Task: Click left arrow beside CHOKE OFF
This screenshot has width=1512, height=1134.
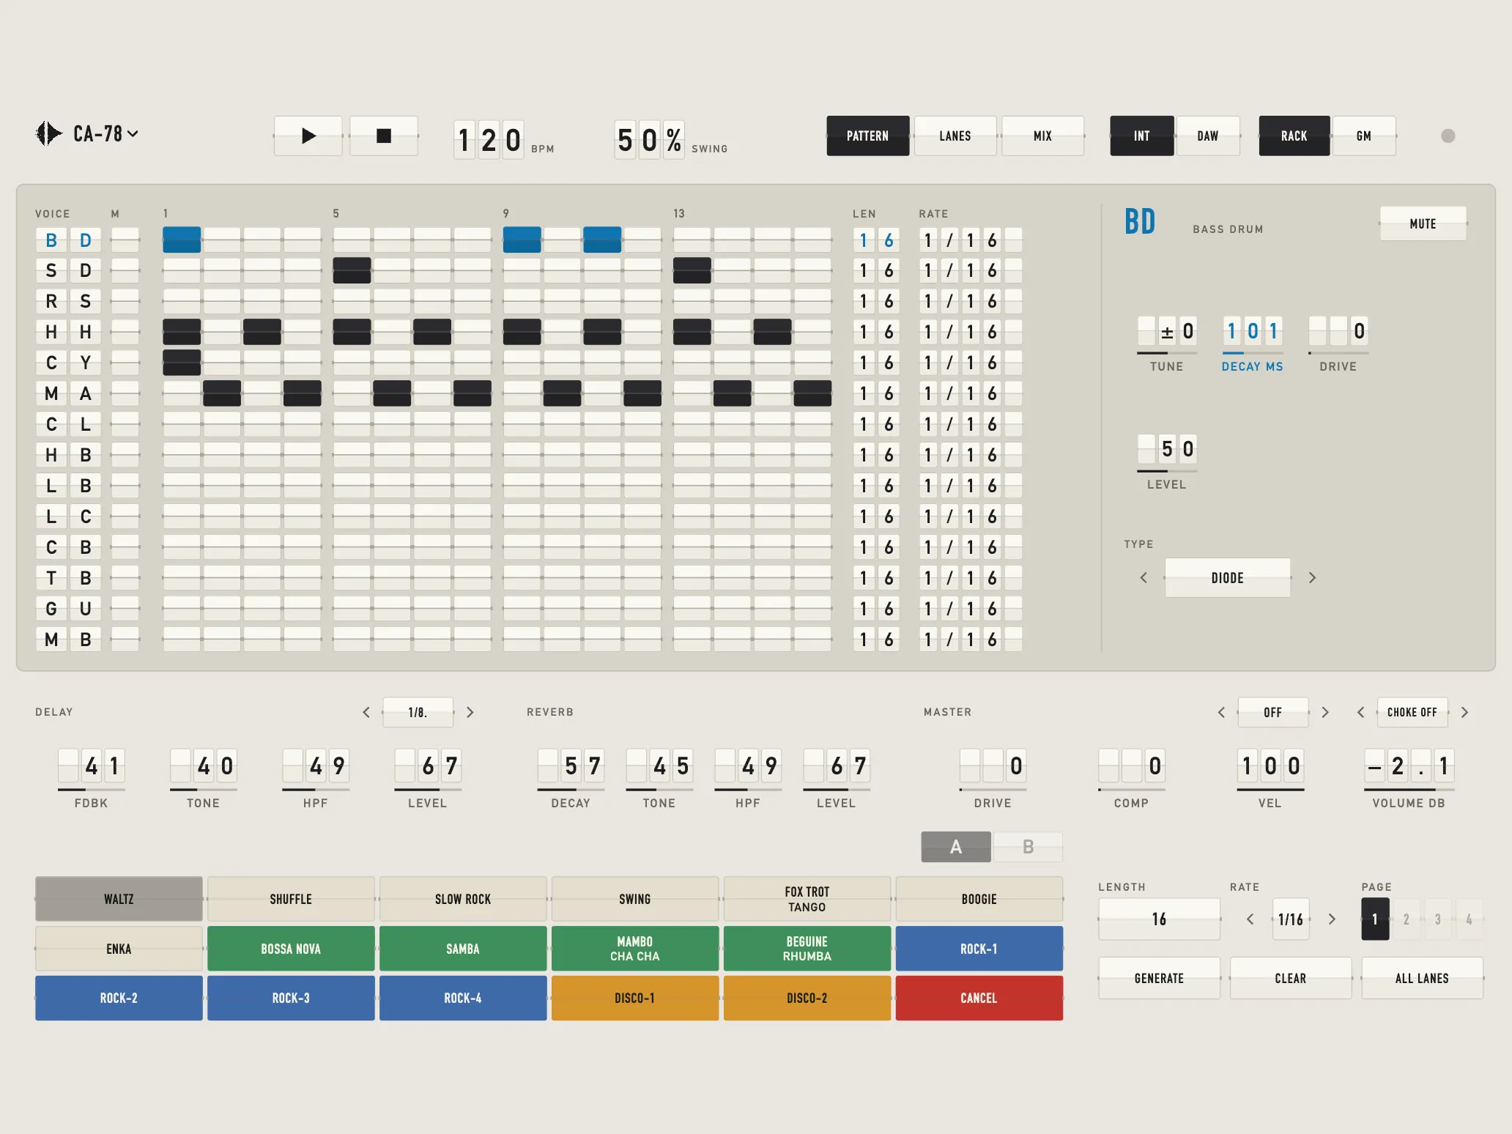Action: point(1361,712)
